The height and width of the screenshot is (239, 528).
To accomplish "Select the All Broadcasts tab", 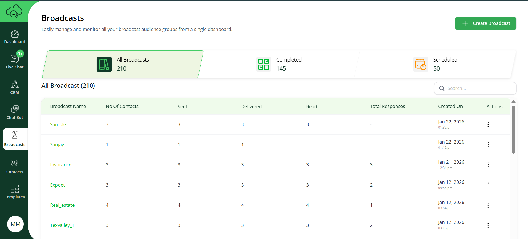I will coord(123,64).
